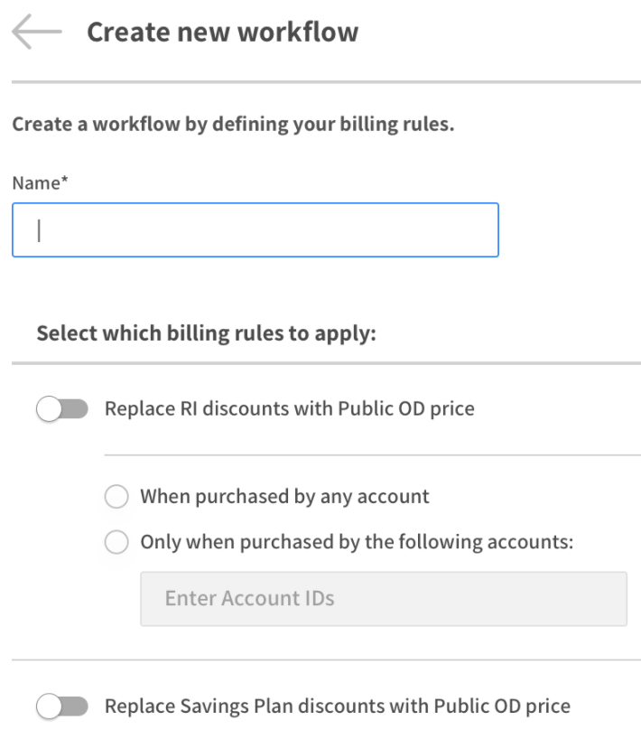Click the white knob of the Savings Plan switch
This screenshot has height=739, width=641.
(x=49, y=706)
